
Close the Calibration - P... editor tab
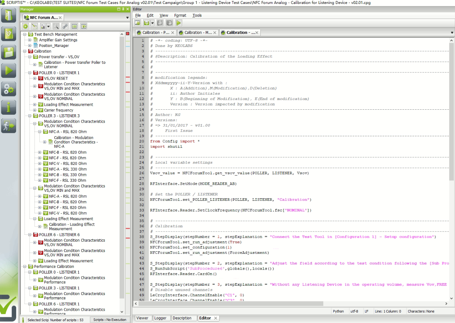(x=173, y=33)
